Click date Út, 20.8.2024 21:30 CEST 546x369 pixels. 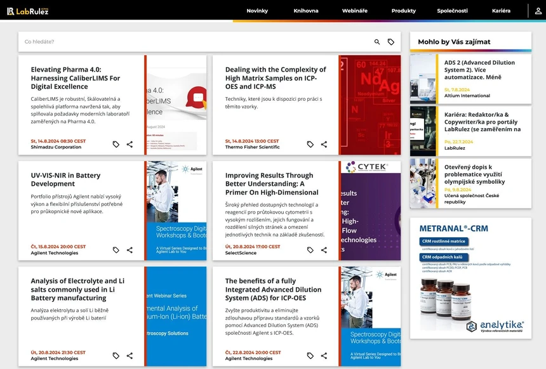coord(58,353)
